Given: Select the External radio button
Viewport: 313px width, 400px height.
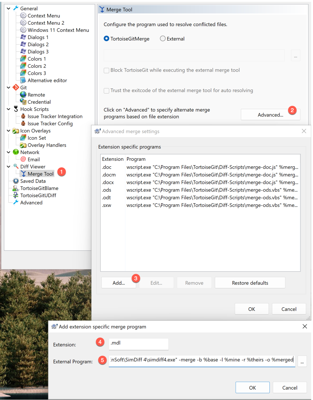Looking at the screenshot, I should (163, 39).
